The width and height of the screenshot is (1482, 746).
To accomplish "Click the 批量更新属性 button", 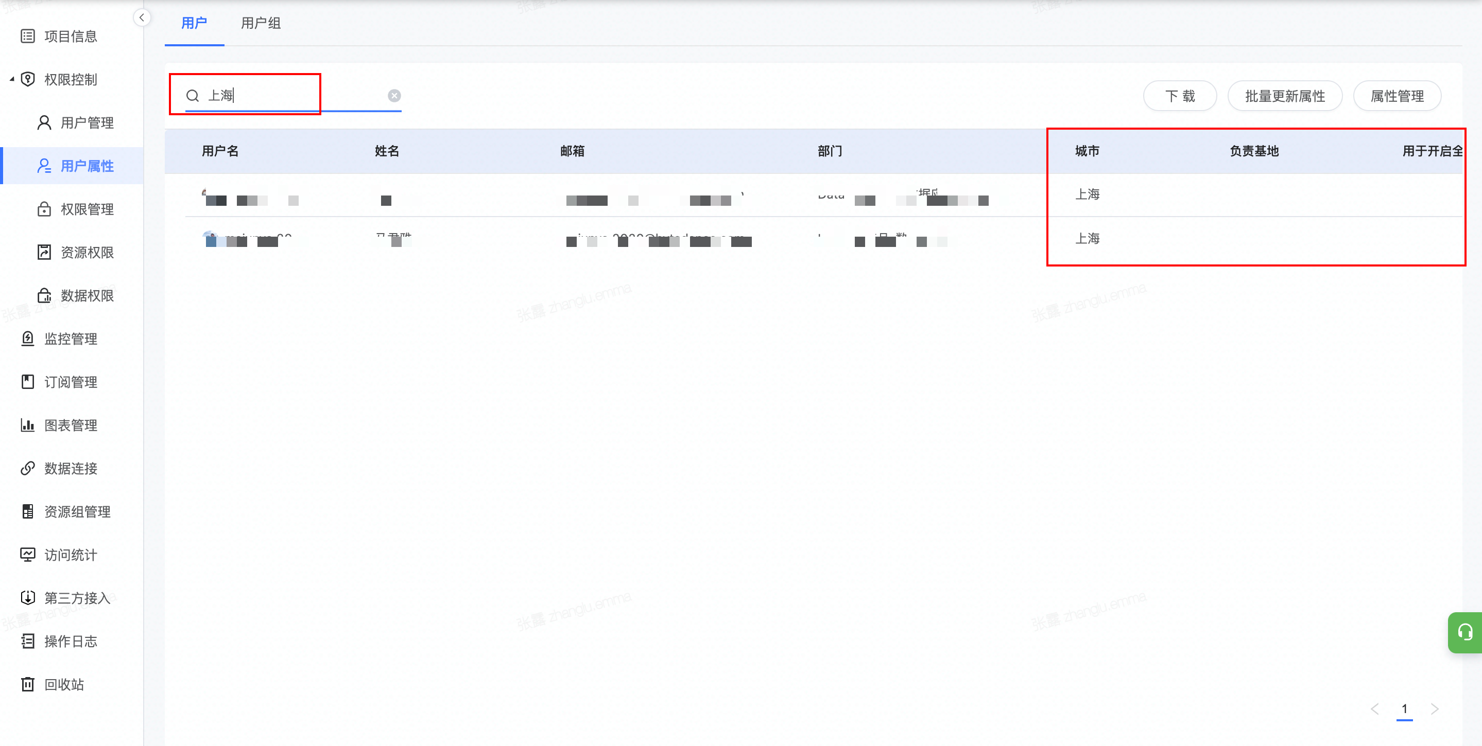I will tap(1285, 96).
